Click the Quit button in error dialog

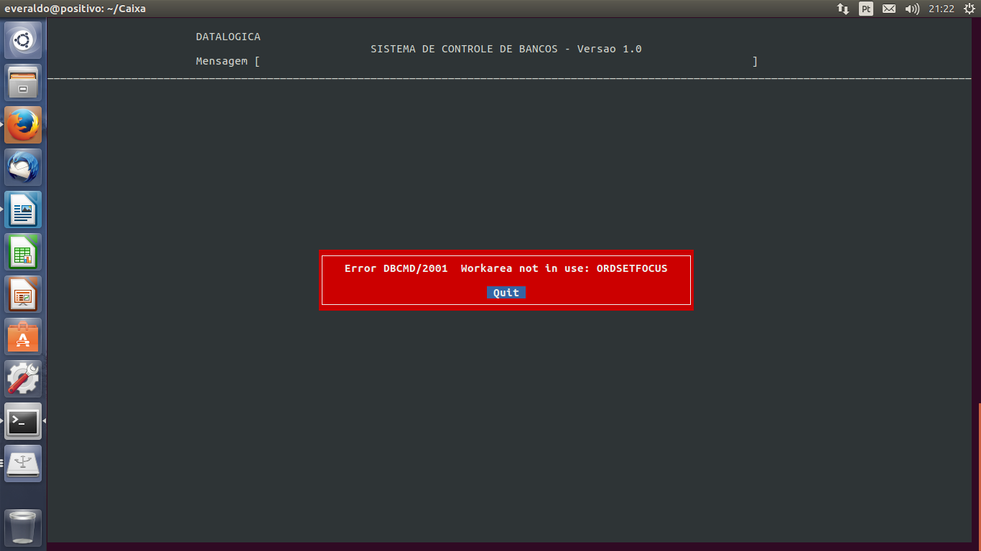click(506, 293)
